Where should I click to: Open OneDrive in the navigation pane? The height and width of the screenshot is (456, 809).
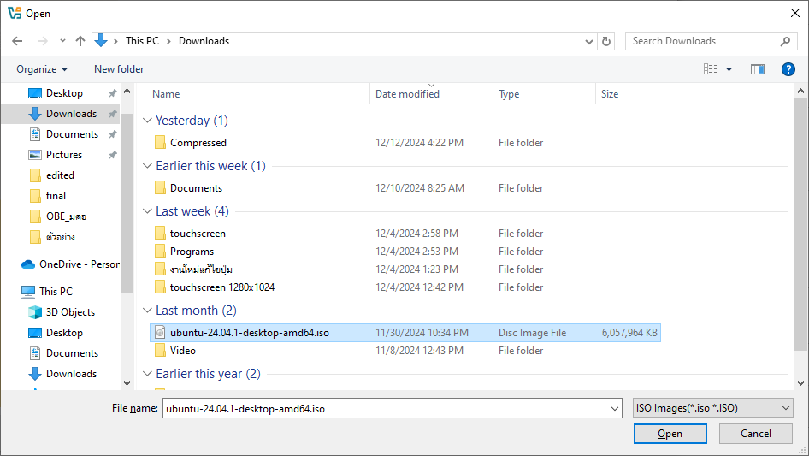[79, 264]
